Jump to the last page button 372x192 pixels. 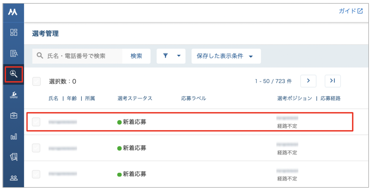pyautogui.click(x=333, y=81)
